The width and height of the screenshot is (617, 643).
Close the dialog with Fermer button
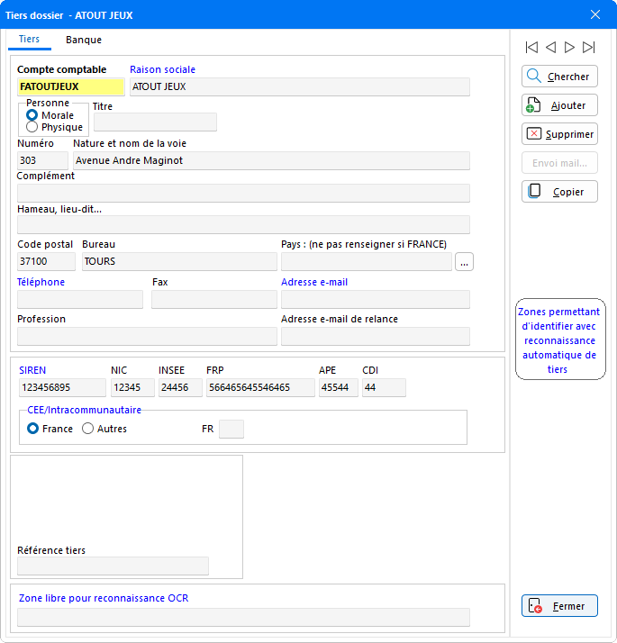point(559,606)
